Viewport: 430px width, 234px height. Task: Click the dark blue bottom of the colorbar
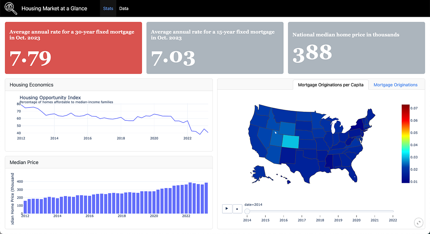tap(406, 179)
